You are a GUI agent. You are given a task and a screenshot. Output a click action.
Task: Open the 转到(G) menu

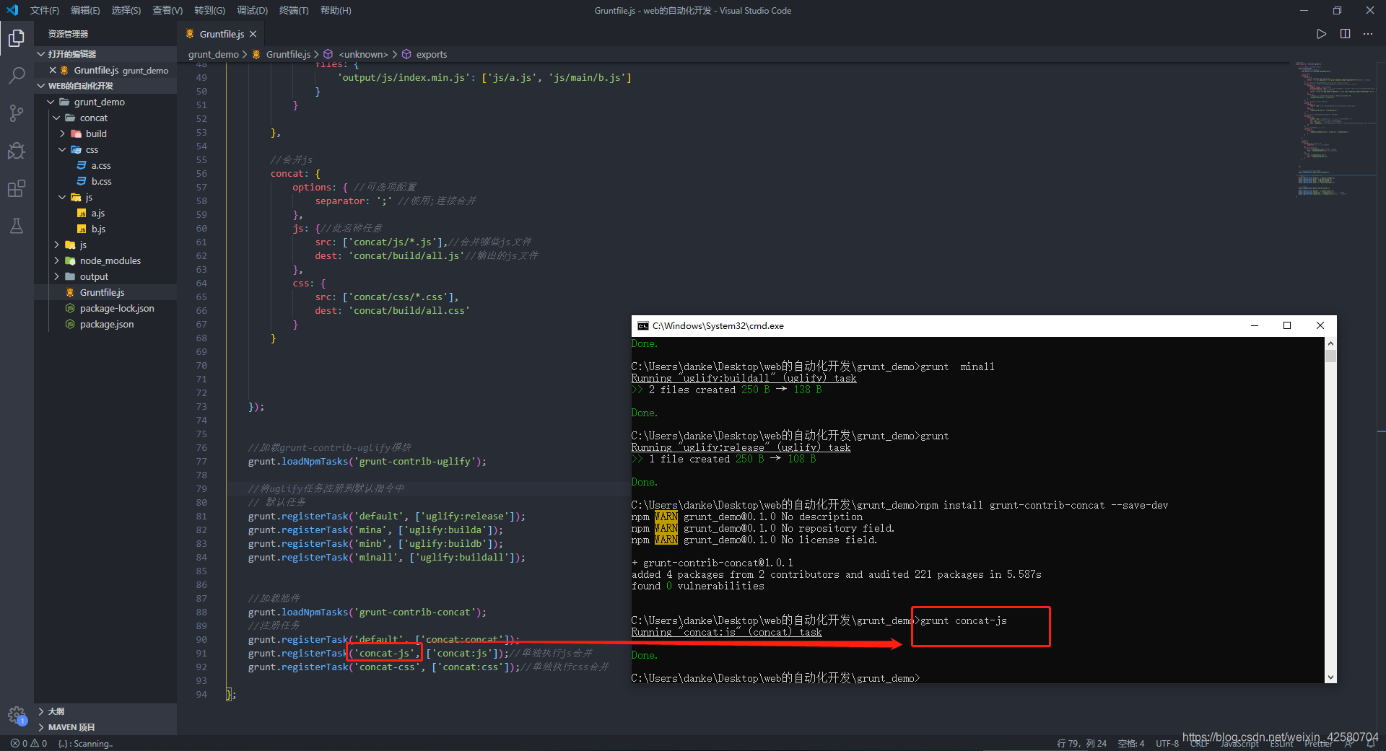tap(209, 10)
